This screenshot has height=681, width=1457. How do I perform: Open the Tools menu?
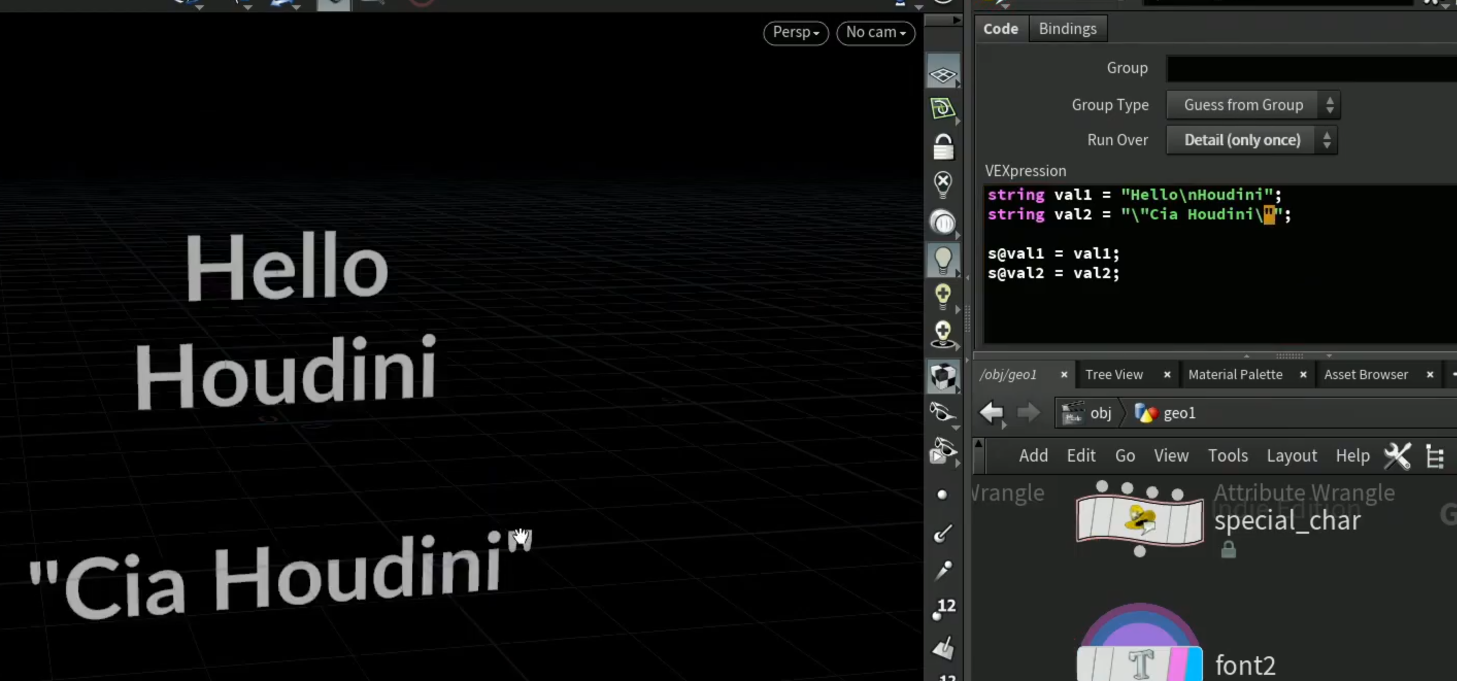pos(1227,455)
